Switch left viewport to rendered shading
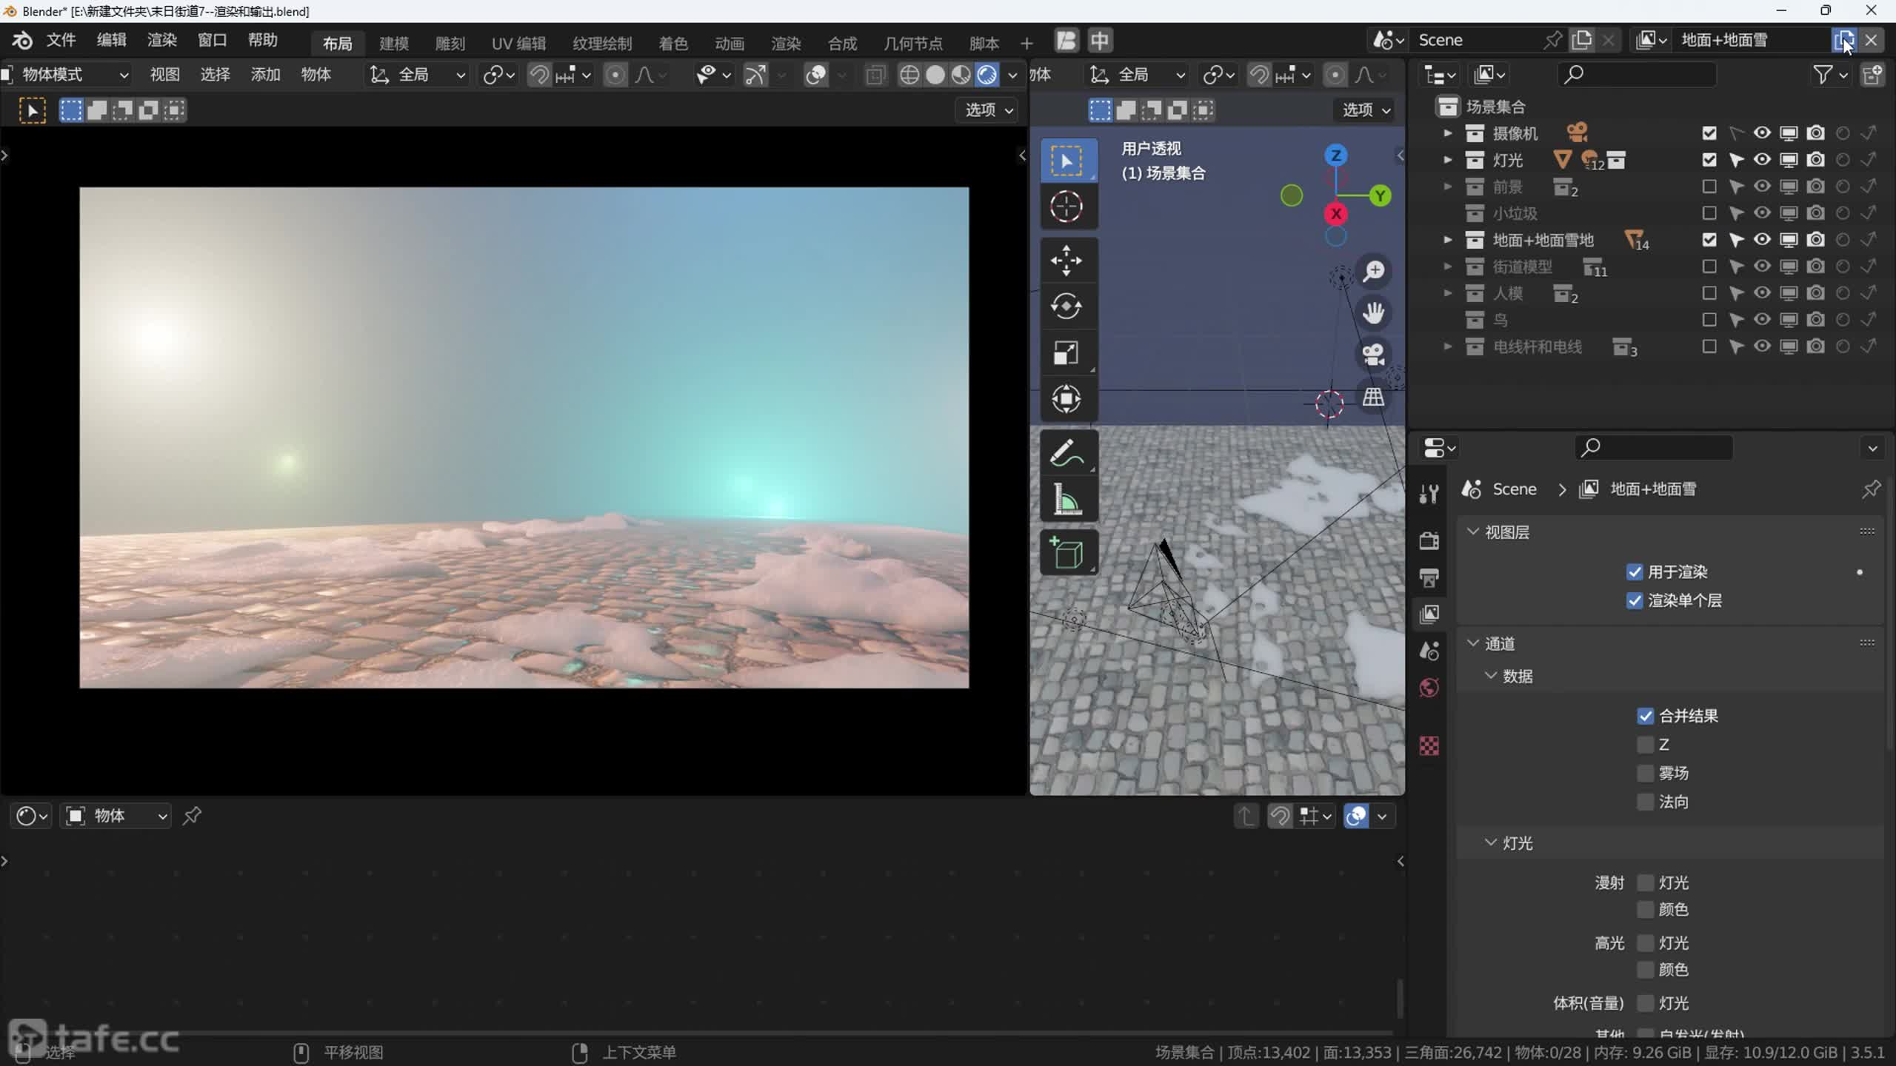This screenshot has height=1066, width=1896. (987, 75)
